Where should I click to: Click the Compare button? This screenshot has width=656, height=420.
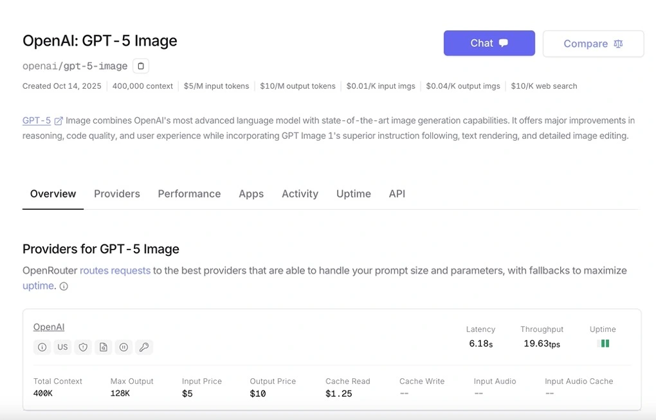point(593,44)
